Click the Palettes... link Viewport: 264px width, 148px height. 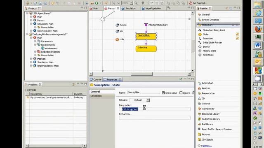(x=206, y=146)
